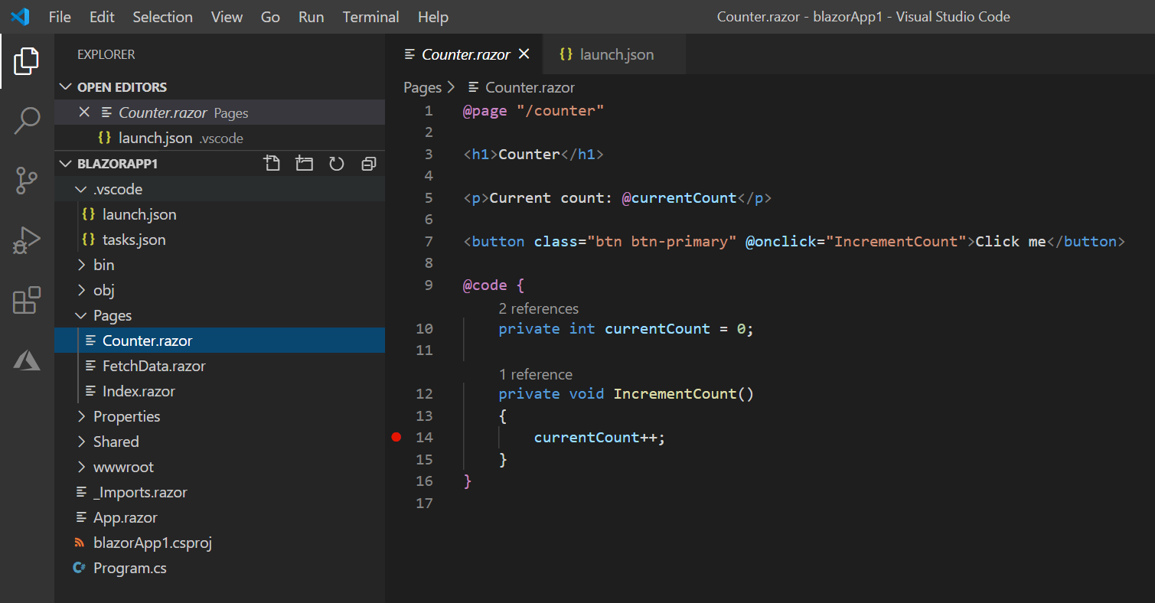
Task: Collapse the .vscode folder
Action: pyautogui.click(x=81, y=189)
